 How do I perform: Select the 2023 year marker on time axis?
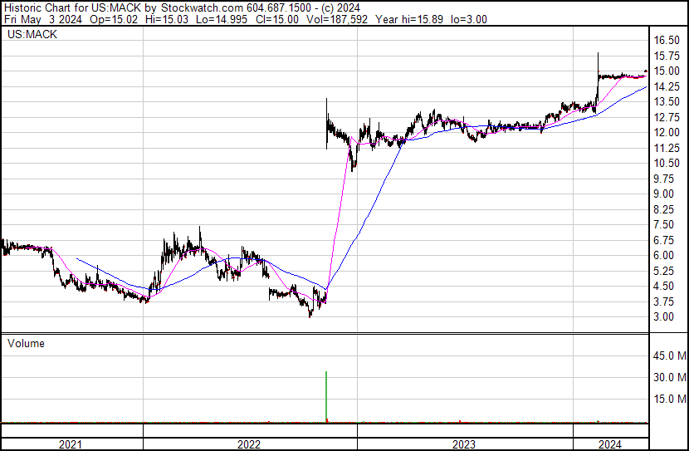(464, 444)
